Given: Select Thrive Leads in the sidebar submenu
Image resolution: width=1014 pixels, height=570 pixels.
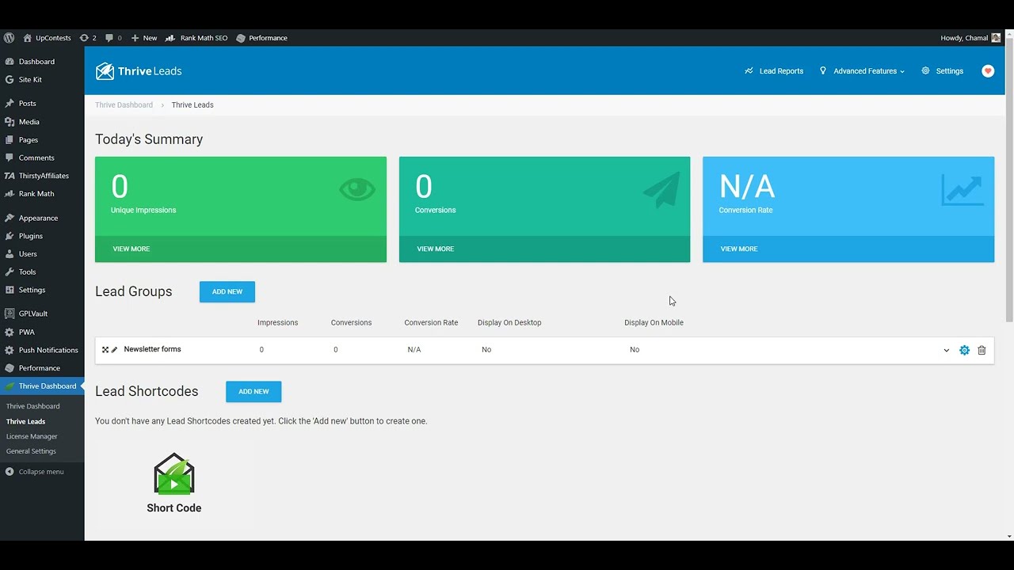Looking at the screenshot, I should (x=25, y=421).
